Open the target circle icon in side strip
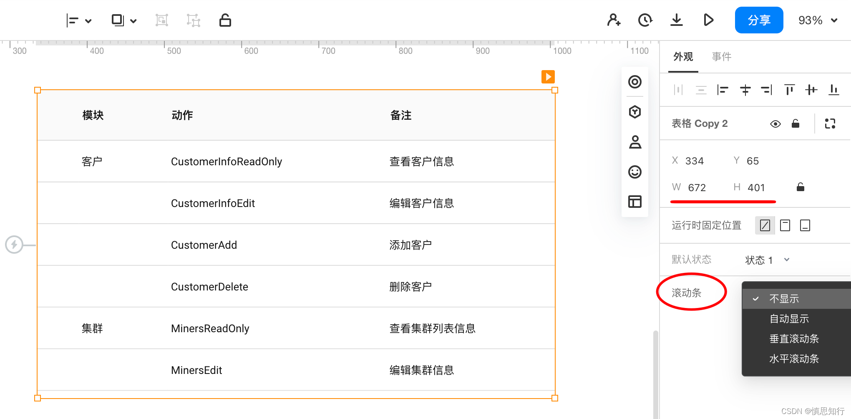The width and height of the screenshot is (851, 419). (x=635, y=82)
